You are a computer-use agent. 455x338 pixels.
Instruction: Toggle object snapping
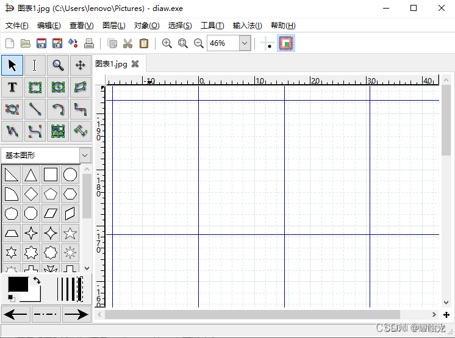coord(286,43)
